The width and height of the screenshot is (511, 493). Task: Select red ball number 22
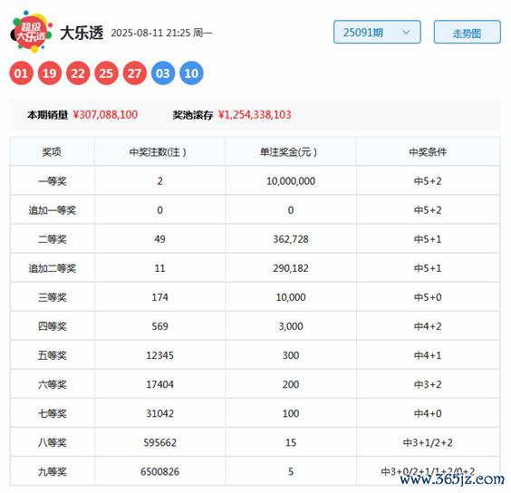(x=78, y=73)
